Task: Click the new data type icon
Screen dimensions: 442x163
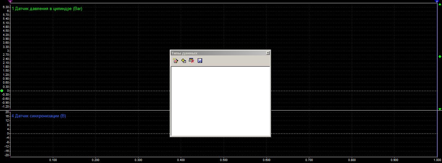Action: [x=176, y=61]
